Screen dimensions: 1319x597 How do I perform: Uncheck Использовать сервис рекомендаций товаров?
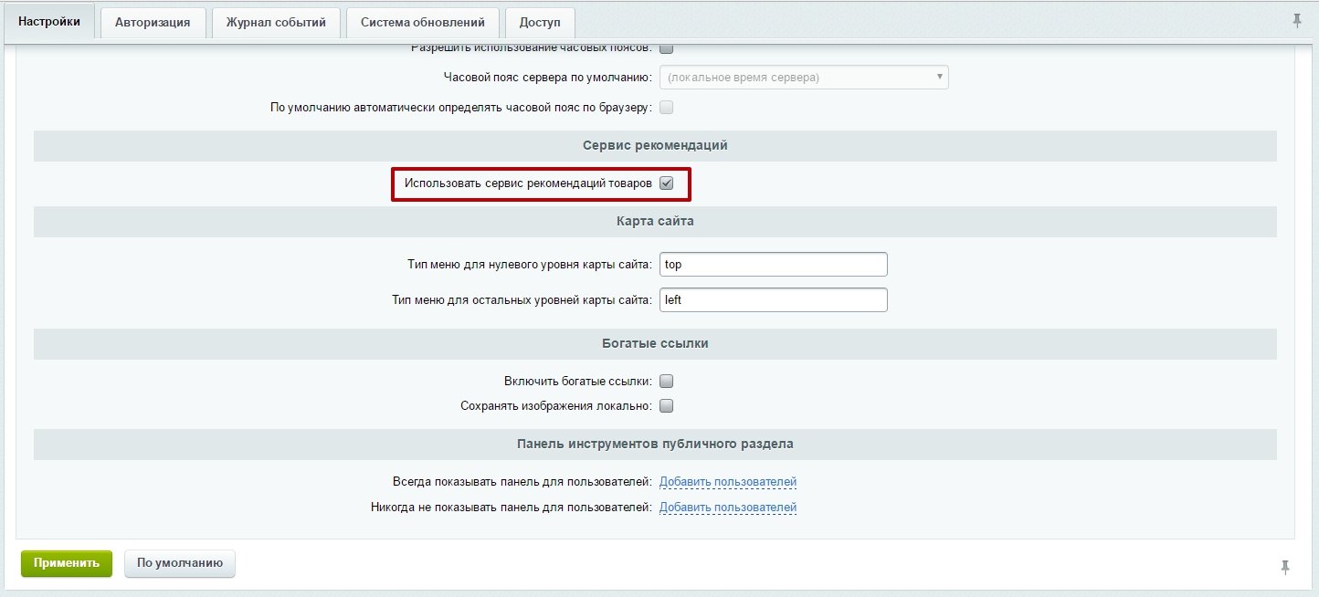point(667,183)
